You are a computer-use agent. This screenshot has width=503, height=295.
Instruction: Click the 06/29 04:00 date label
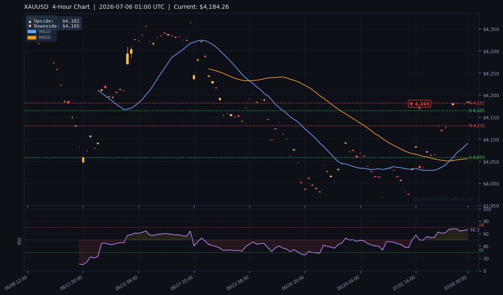349,283
